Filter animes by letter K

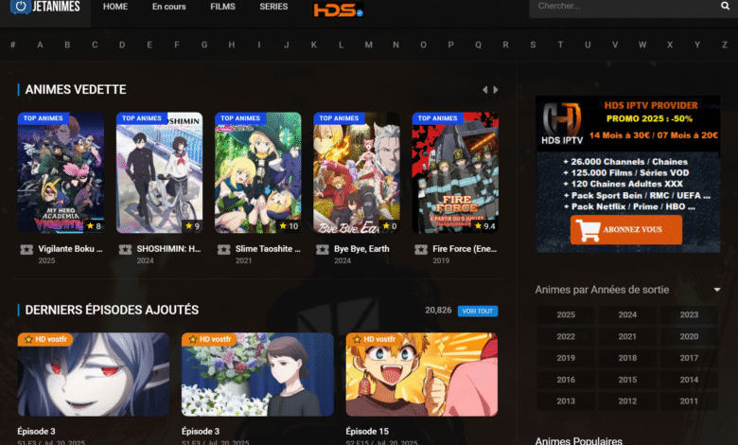coord(314,44)
